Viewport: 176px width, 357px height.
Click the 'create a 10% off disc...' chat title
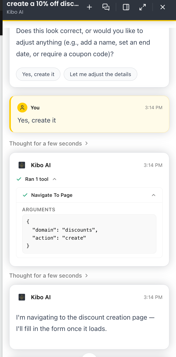point(43,4)
